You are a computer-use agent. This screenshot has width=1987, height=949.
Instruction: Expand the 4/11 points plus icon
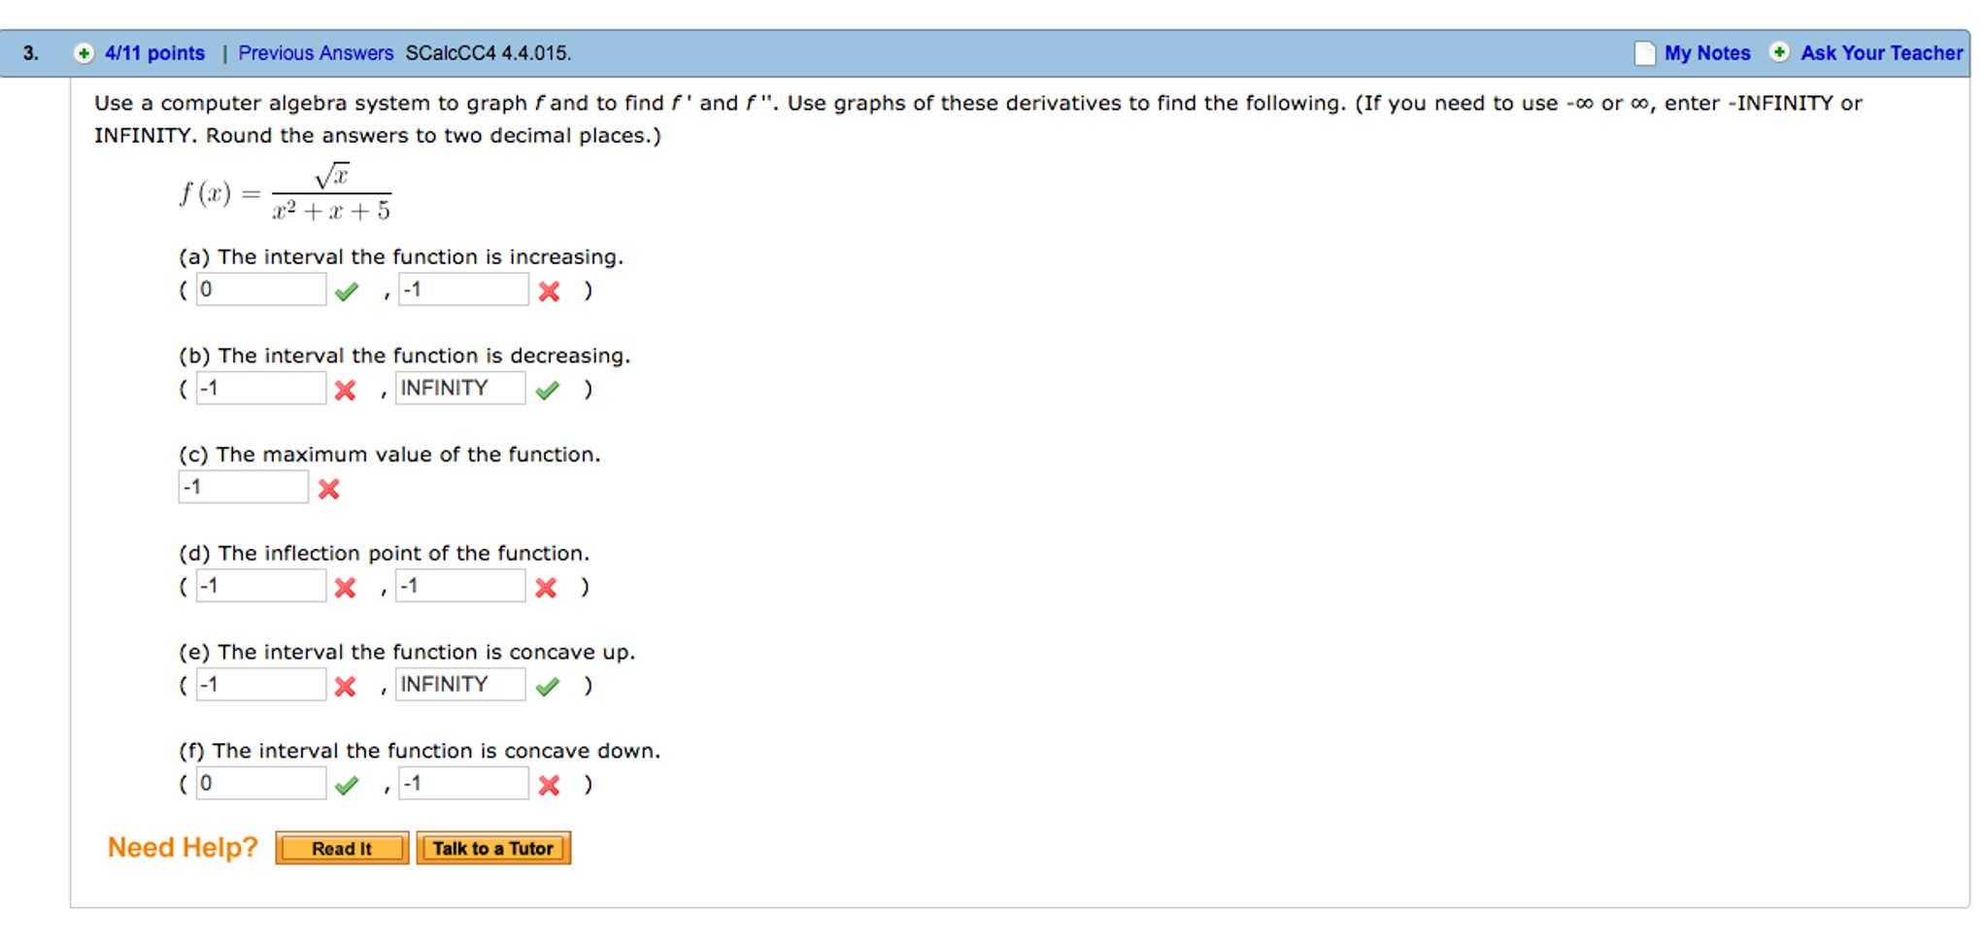(x=84, y=53)
